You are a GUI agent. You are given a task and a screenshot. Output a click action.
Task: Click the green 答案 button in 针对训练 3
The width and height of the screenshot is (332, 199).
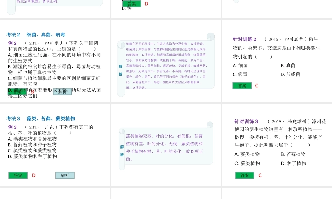(245, 175)
